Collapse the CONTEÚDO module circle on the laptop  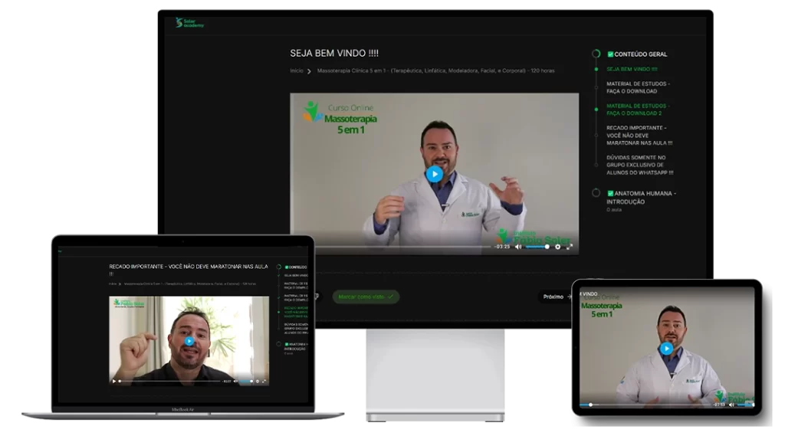pos(279,267)
